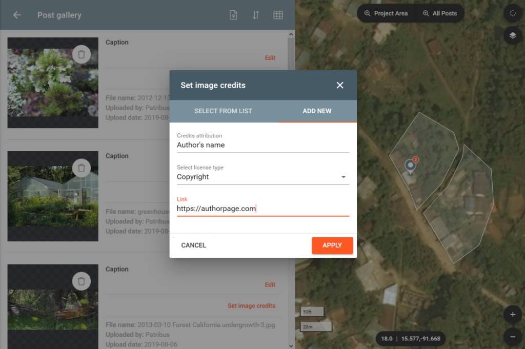Open the greenhouse photo thumbnail
Image resolution: width=525 pixels, height=349 pixels.
coord(53,196)
